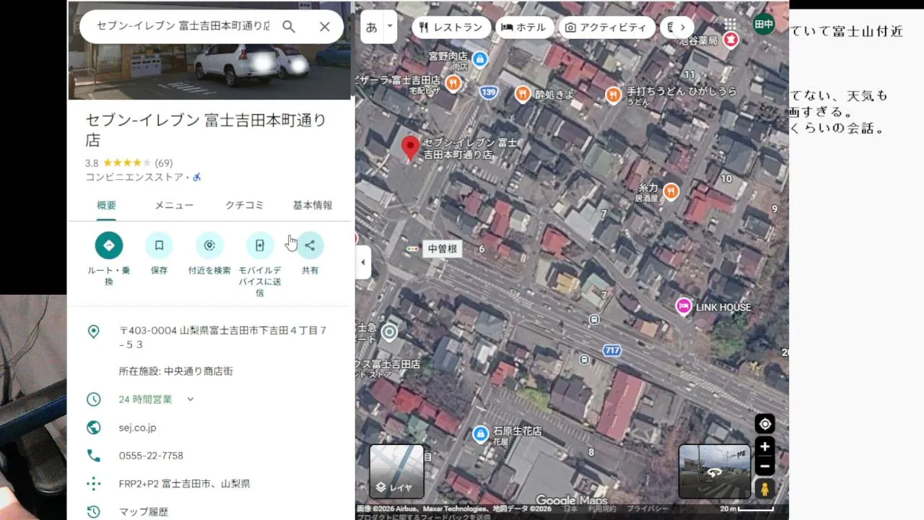Select the Street View pegman

pyautogui.click(x=765, y=489)
